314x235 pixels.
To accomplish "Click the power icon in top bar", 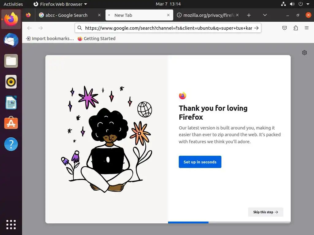I will click(301, 4).
